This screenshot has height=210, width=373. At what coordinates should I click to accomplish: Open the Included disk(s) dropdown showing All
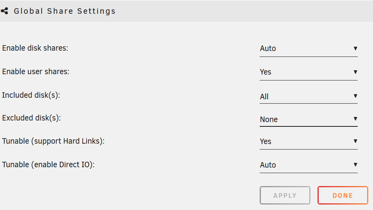(308, 96)
